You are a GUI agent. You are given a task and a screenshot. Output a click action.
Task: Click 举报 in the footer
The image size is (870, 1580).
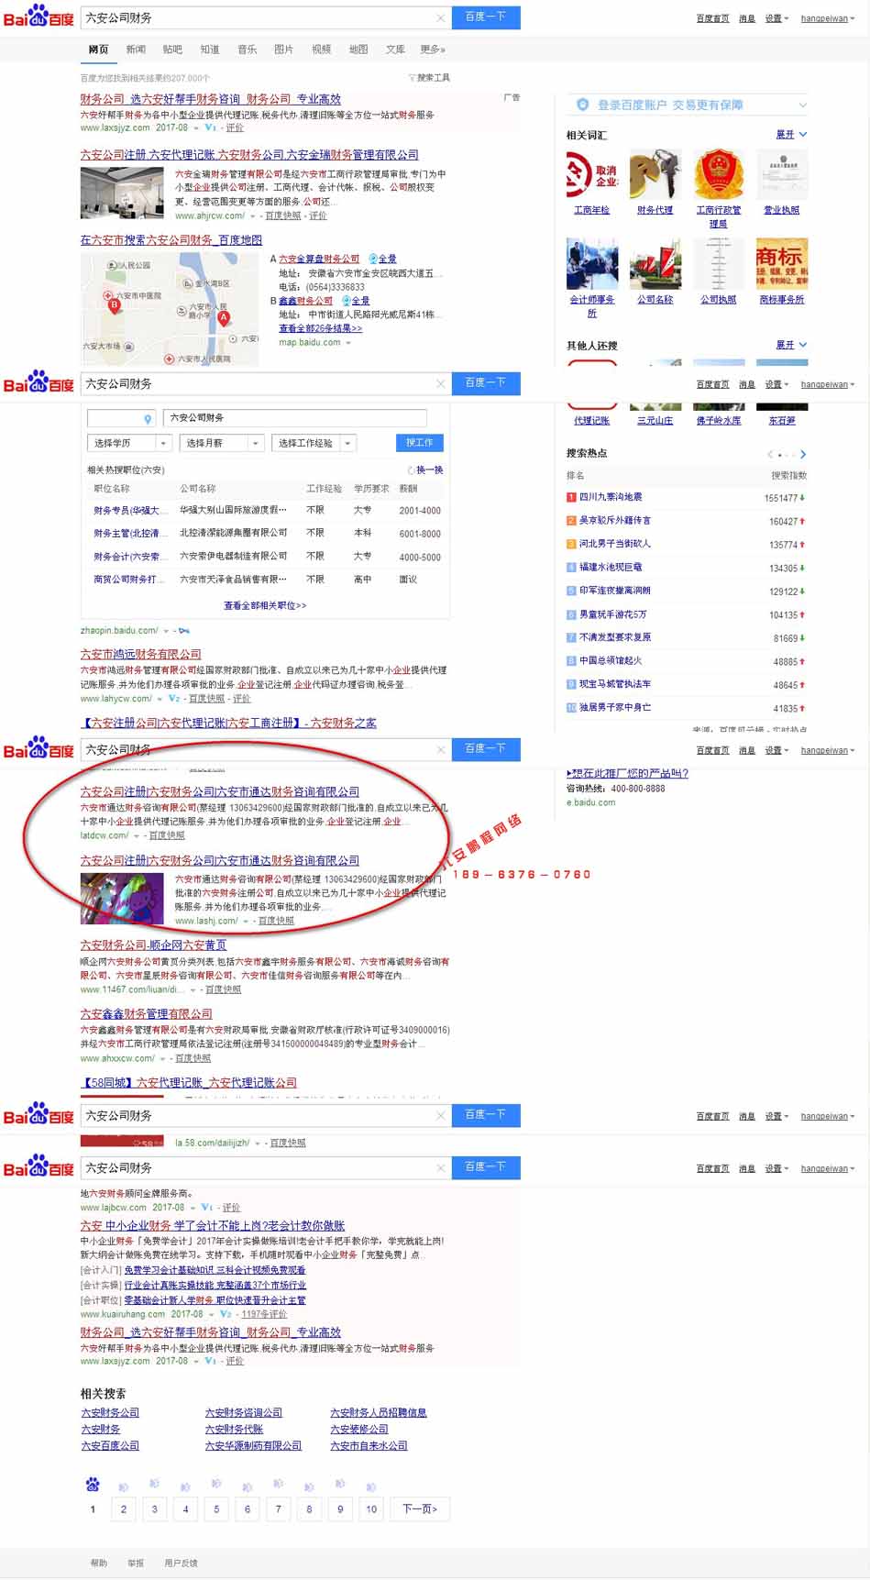point(136,1563)
